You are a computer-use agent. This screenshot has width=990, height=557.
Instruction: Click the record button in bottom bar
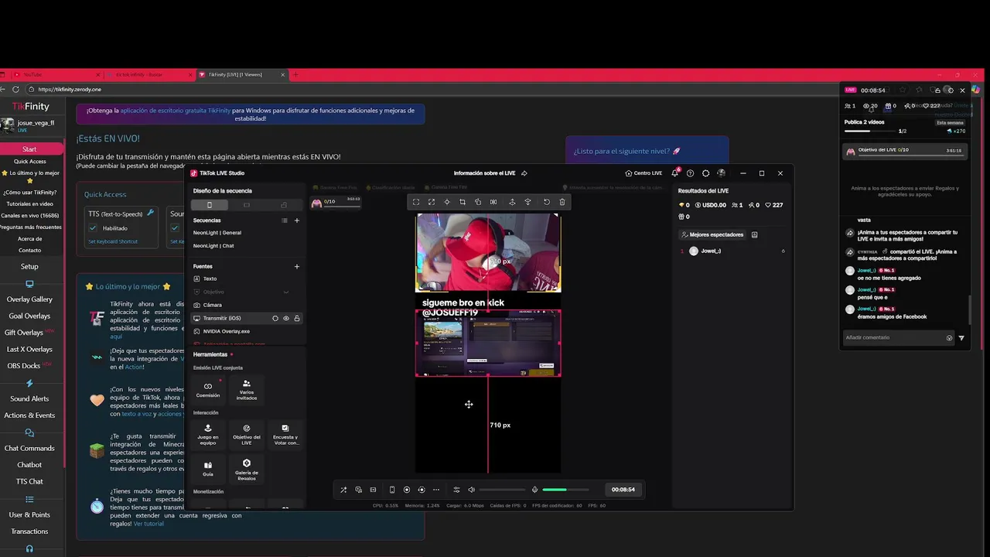(407, 490)
